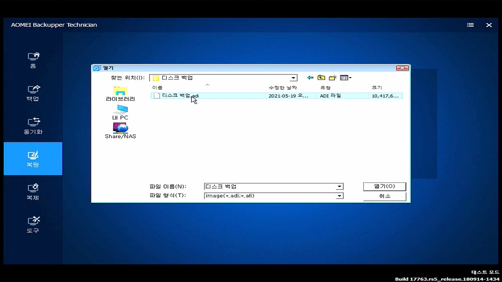
Task: Open the Backup (백업) sidebar section
Action: pyautogui.click(x=33, y=93)
